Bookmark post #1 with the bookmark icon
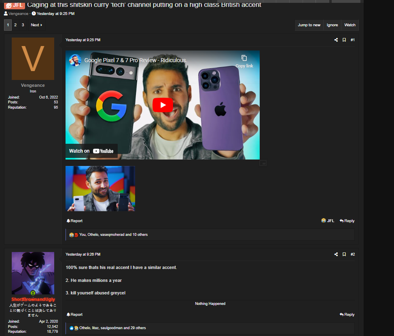 coord(344,40)
